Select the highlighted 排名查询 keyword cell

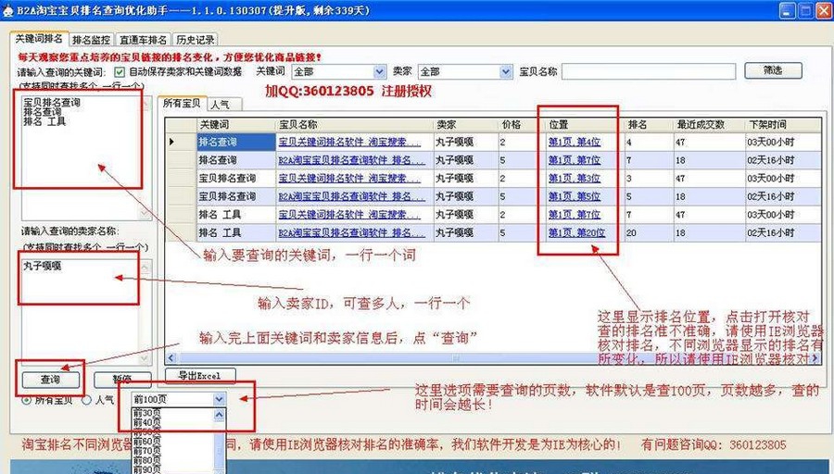(x=236, y=142)
